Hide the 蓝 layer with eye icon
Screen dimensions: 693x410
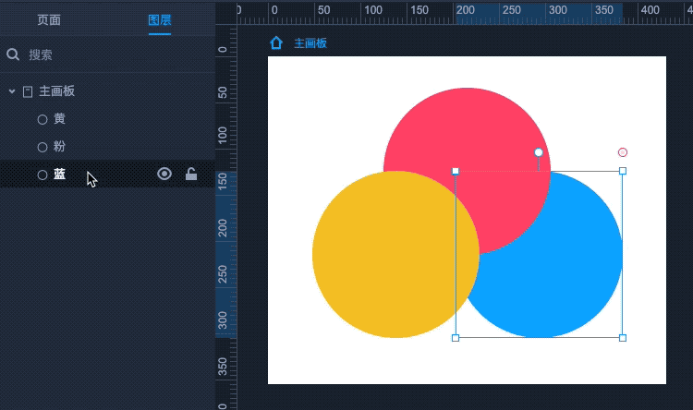[164, 174]
